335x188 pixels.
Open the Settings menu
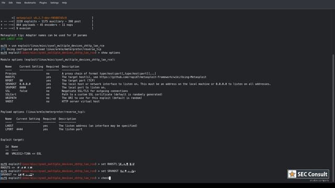(x=54, y=3)
